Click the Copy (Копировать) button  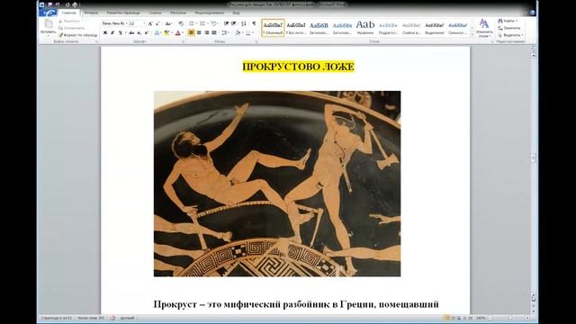pyautogui.click(x=72, y=28)
